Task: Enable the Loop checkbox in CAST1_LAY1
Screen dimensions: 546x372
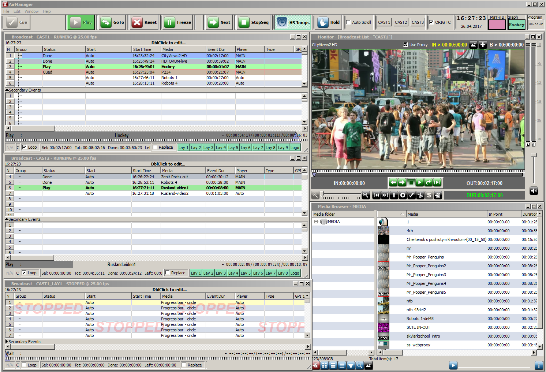Action: 24,365
